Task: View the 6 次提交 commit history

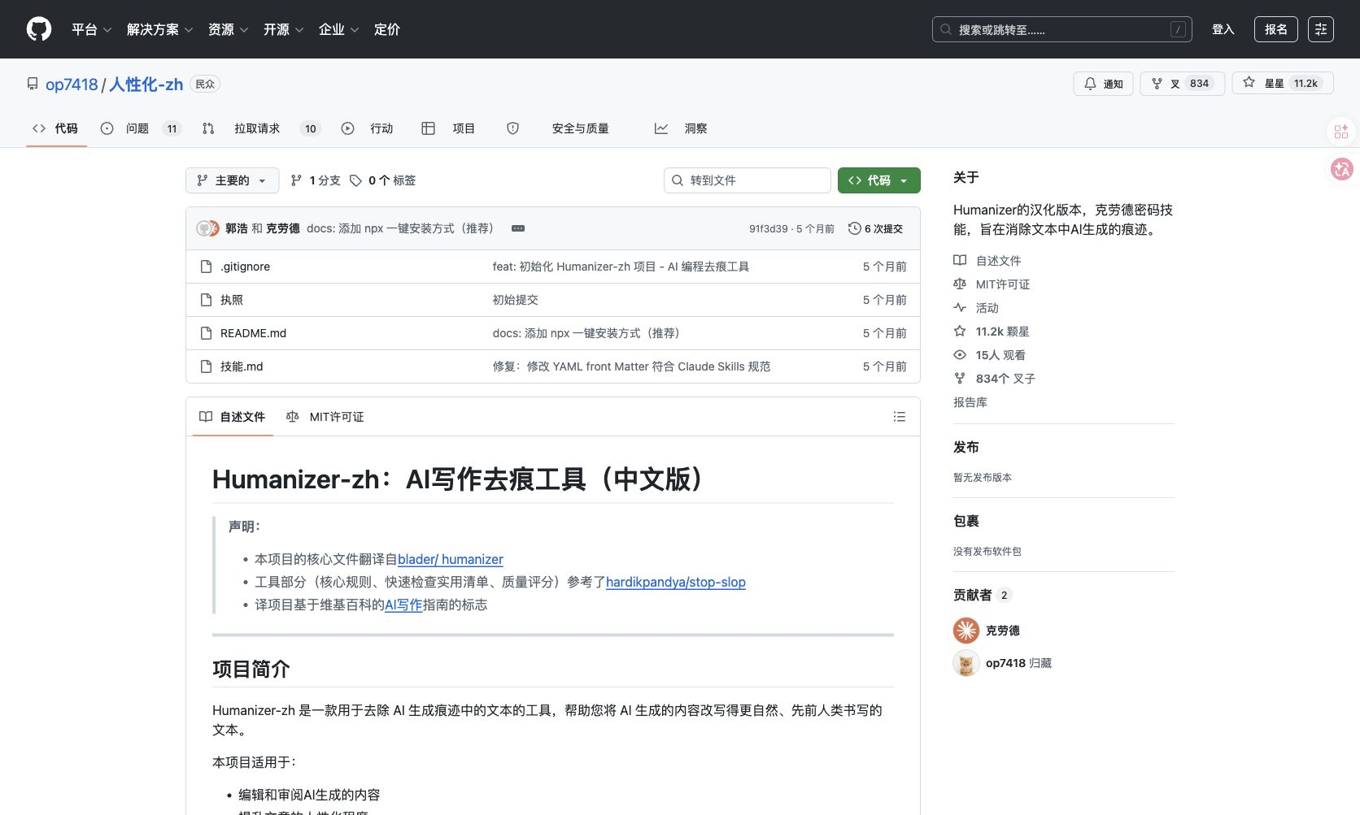Action: [875, 229]
